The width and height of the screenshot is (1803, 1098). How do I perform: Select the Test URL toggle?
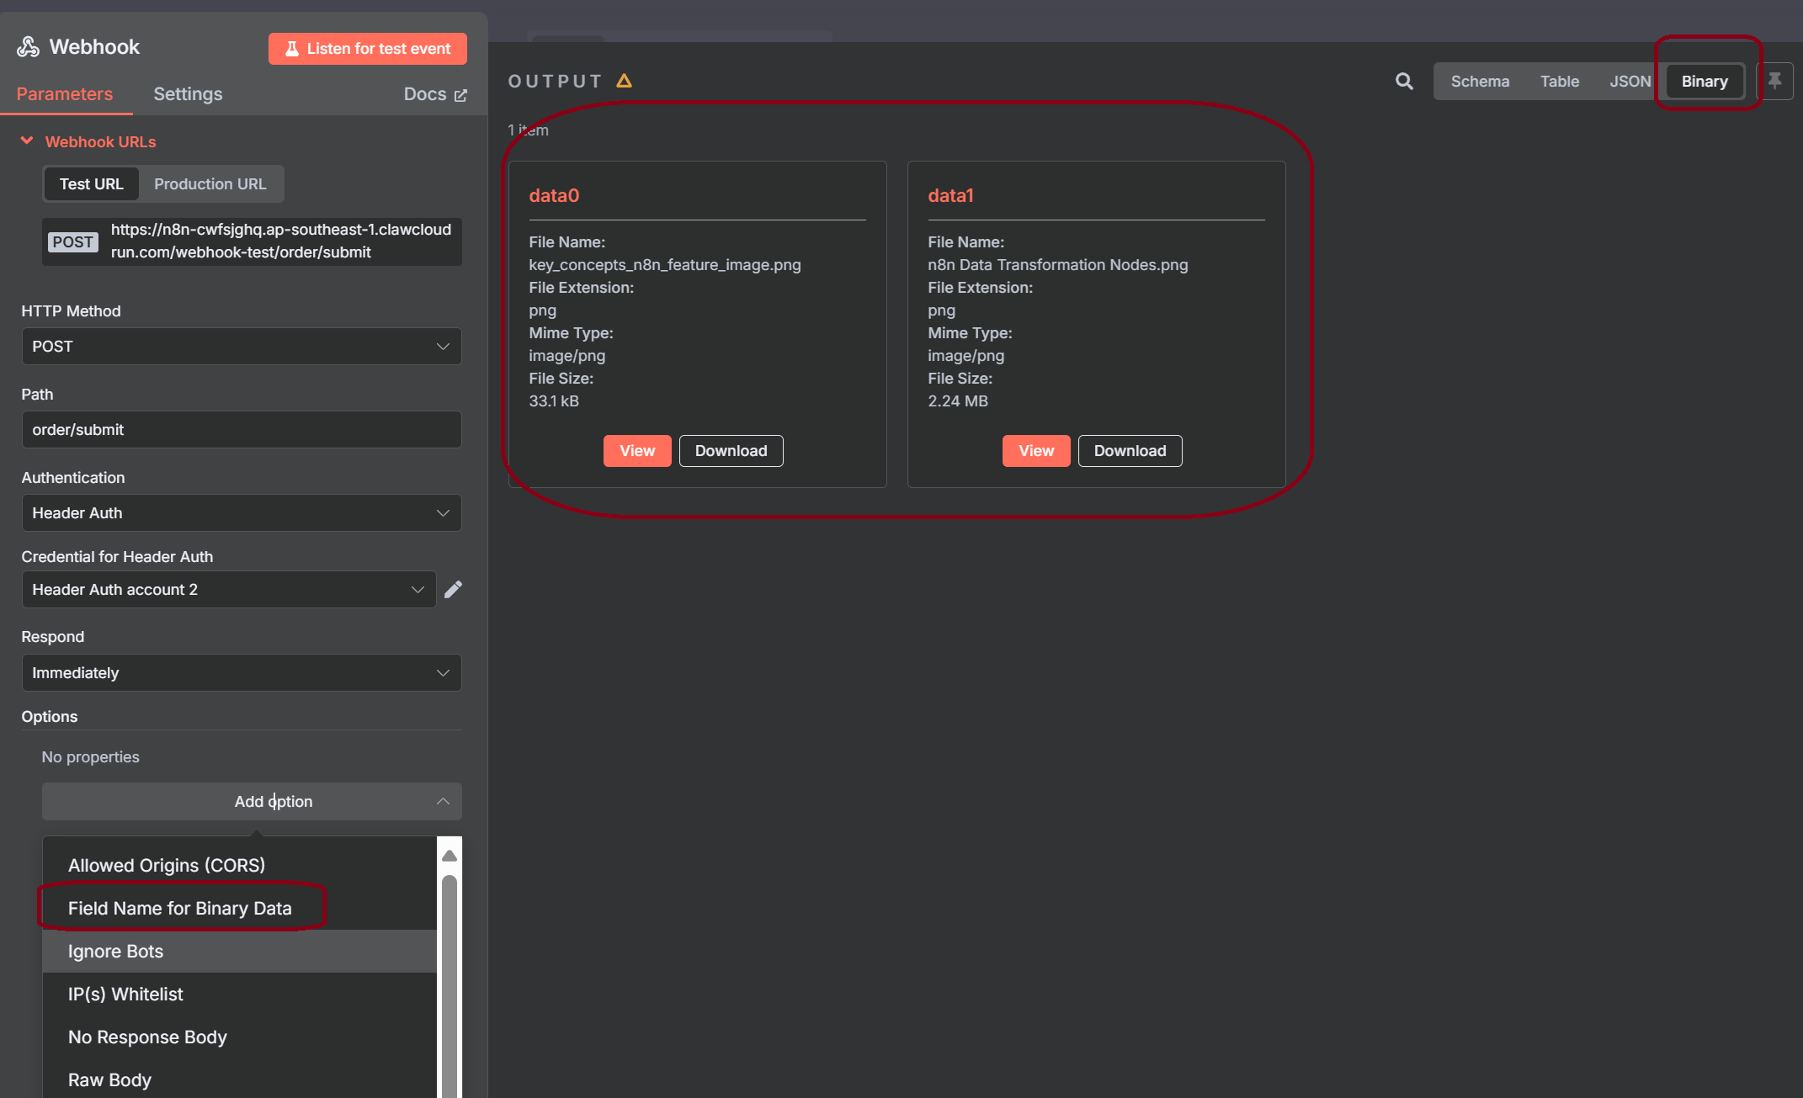91,184
